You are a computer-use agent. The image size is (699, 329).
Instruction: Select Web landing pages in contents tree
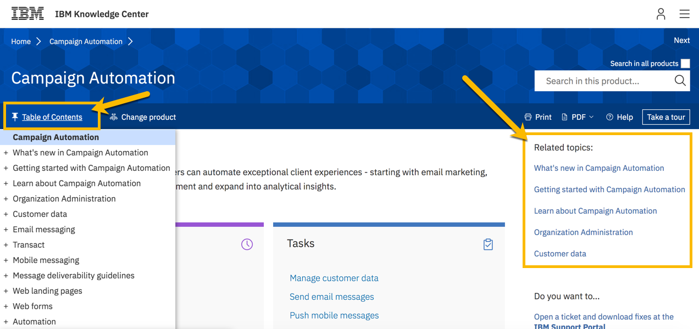[x=47, y=291]
